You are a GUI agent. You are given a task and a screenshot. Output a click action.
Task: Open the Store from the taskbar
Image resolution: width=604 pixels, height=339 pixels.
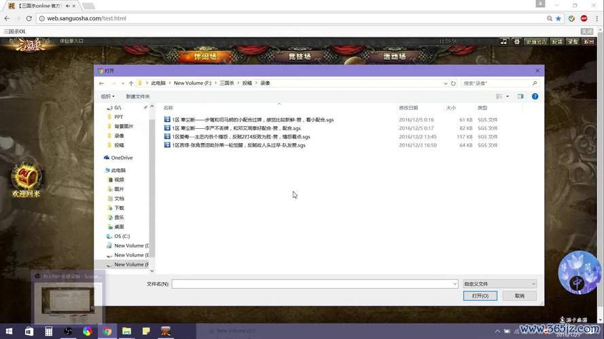point(29,332)
